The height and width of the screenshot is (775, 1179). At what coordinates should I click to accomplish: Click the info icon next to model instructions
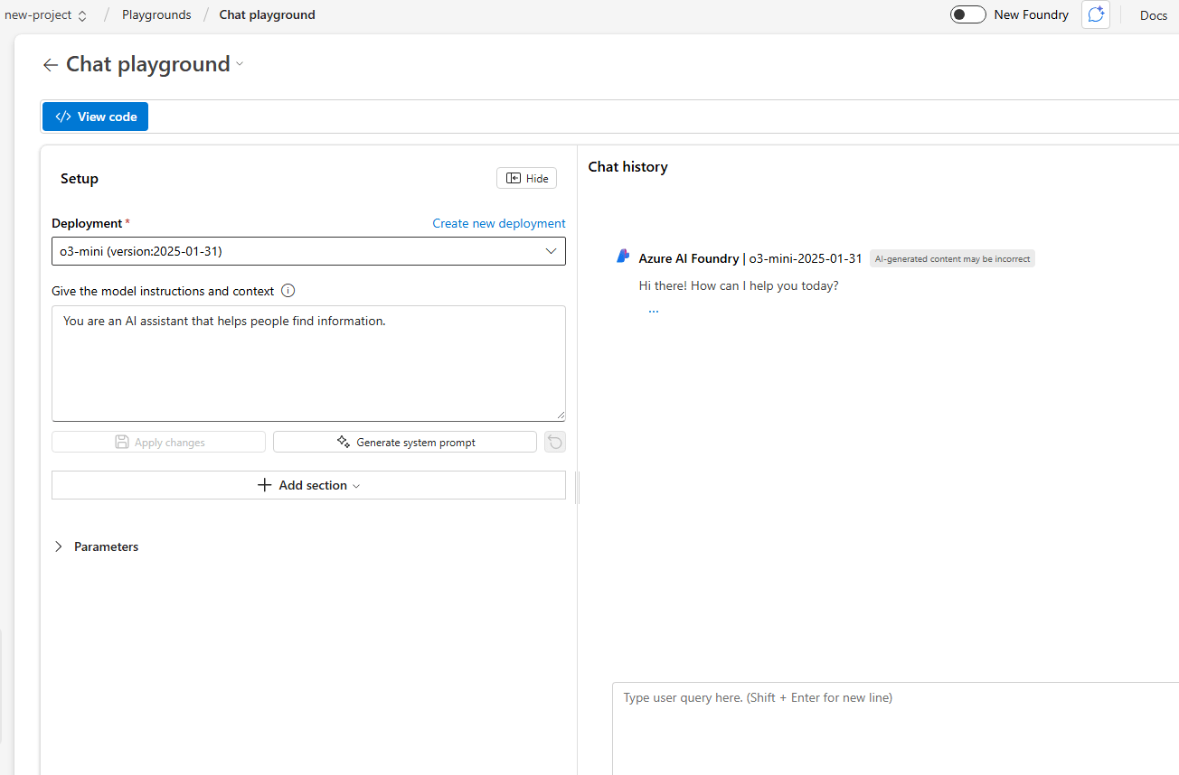[x=288, y=291]
